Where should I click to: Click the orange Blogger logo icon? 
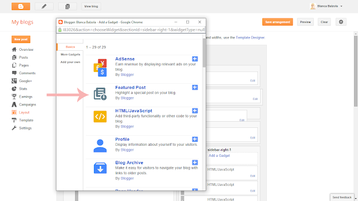click(21, 6)
